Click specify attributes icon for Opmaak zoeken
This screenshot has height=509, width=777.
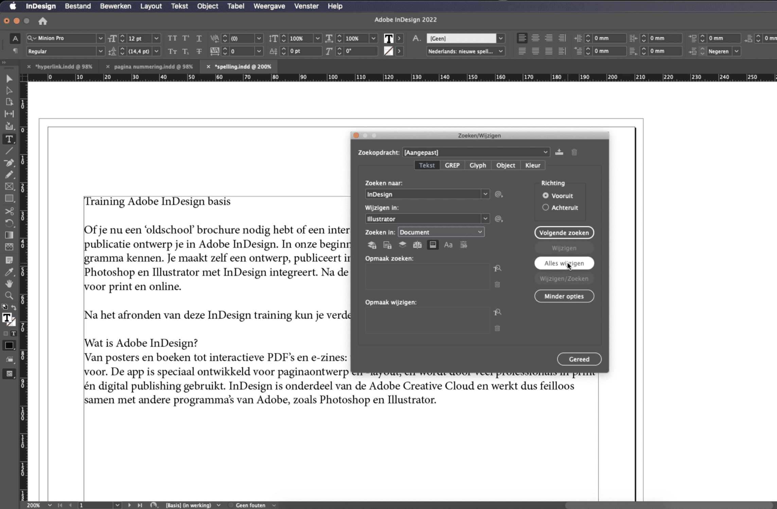click(497, 268)
